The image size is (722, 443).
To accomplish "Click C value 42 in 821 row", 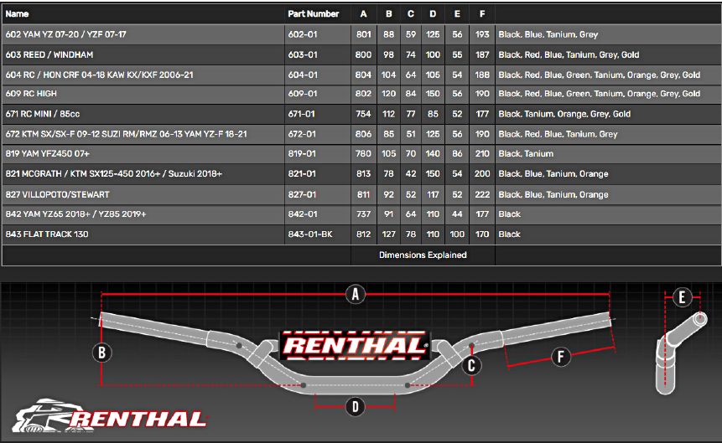I will tap(411, 174).
